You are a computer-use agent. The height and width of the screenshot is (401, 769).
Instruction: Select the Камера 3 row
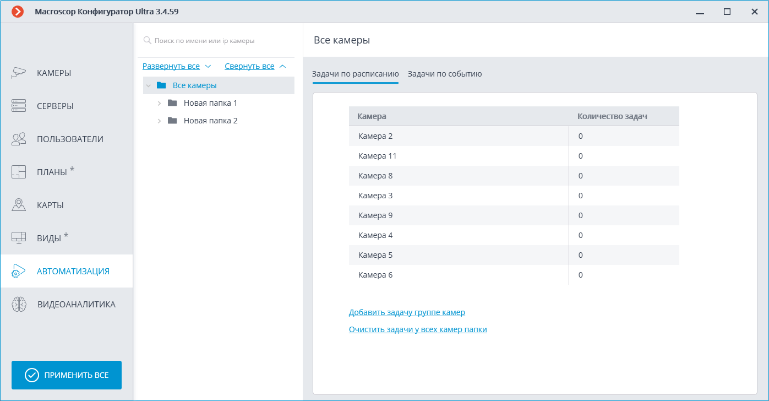[514, 196]
